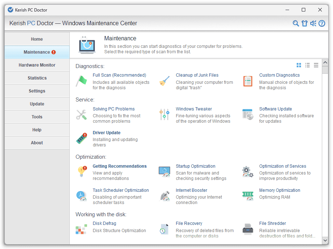The image size is (333, 249).
Task: Open Optimization of Services link
Action: pos(283,166)
